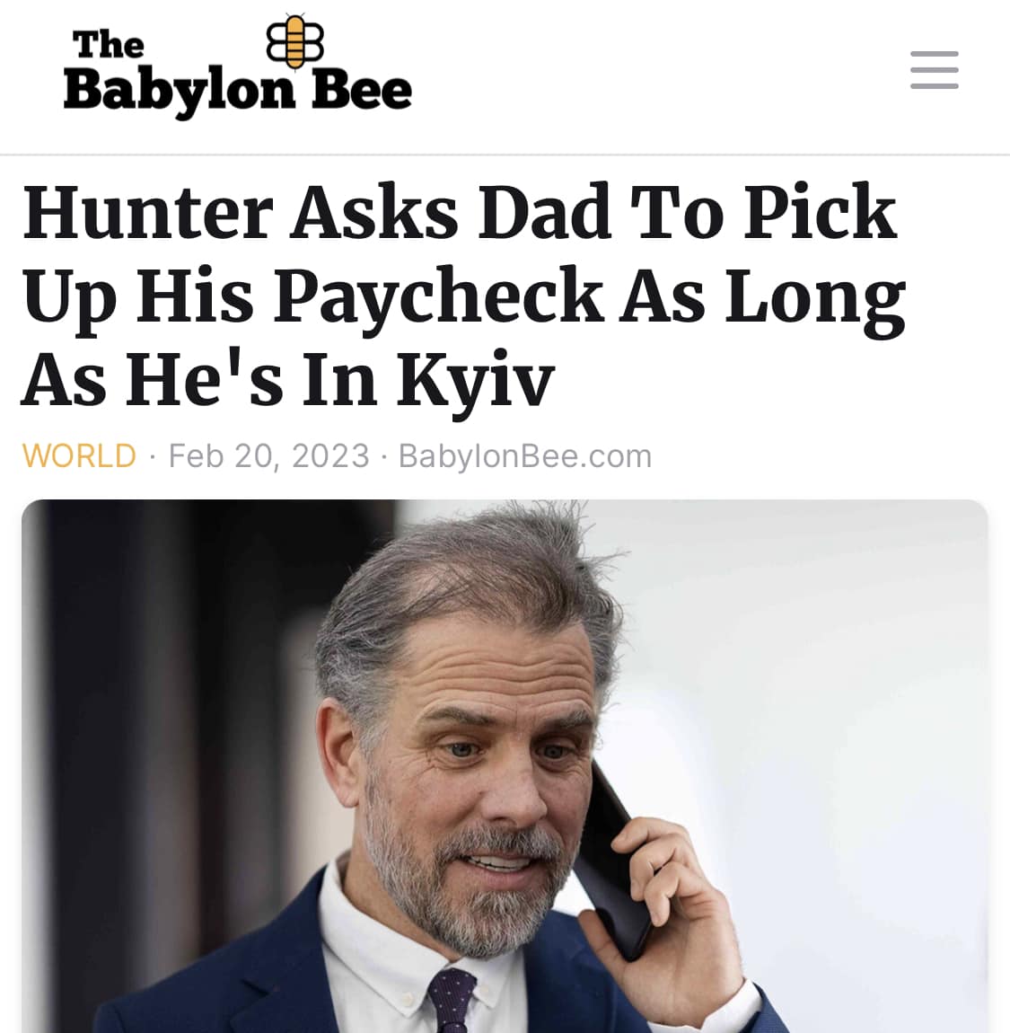Viewport: 1010px width, 1033px height.
Task: Click 'The' in the site logo
Action: (108, 44)
